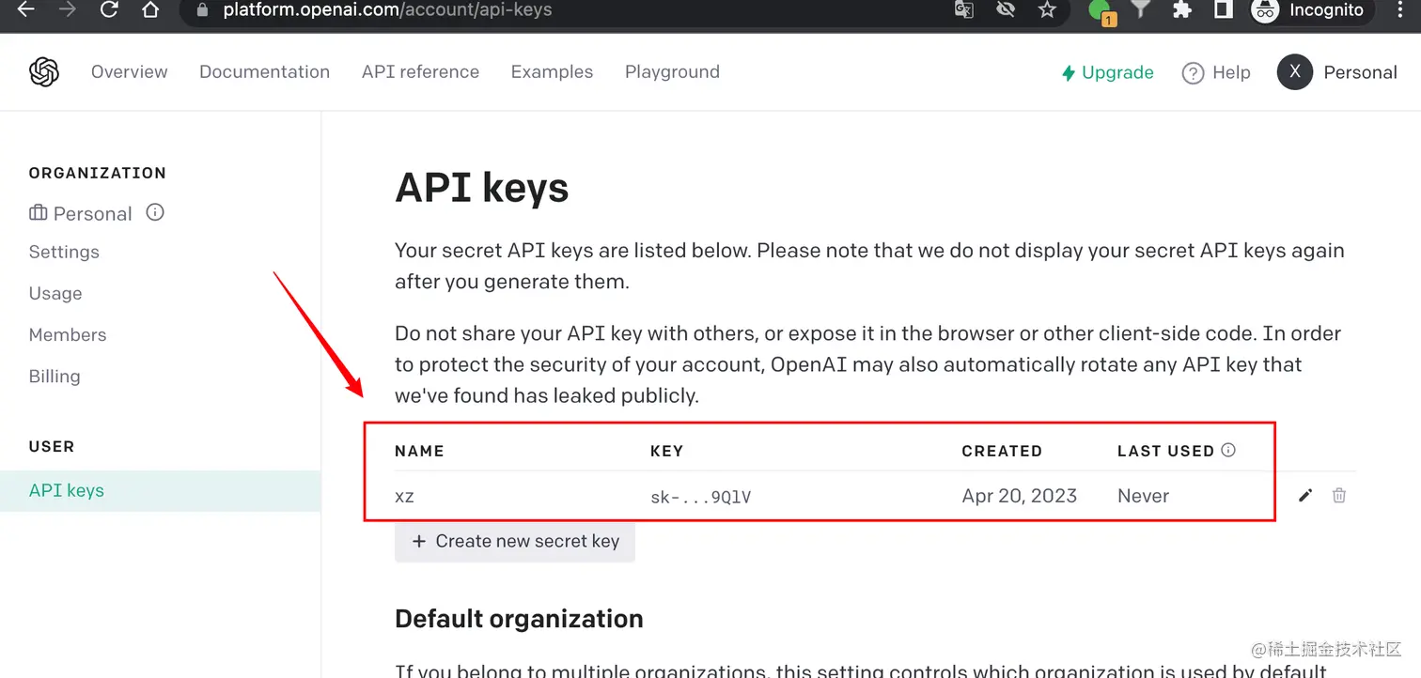The width and height of the screenshot is (1421, 678).
Task: Open the Playground
Action: (x=672, y=72)
